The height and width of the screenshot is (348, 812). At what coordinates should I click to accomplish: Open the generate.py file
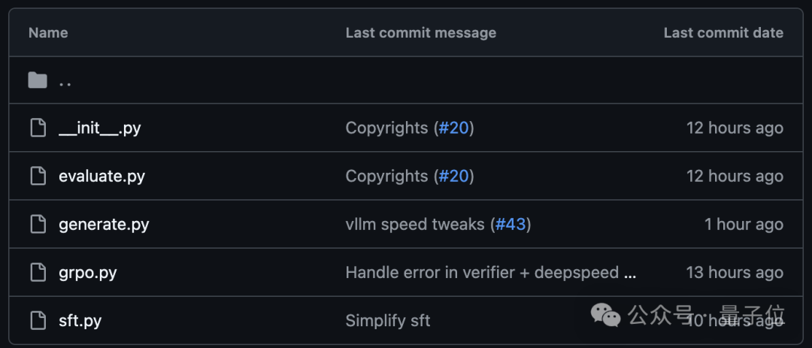click(x=104, y=224)
